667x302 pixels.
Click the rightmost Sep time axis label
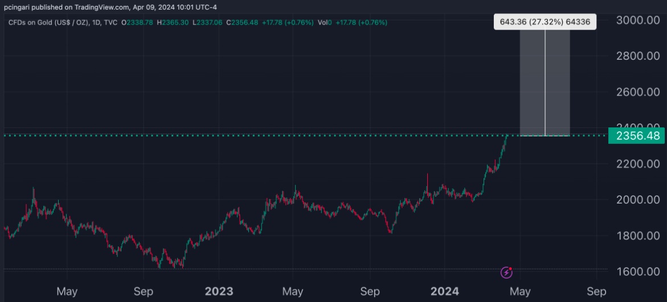pos(596,292)
